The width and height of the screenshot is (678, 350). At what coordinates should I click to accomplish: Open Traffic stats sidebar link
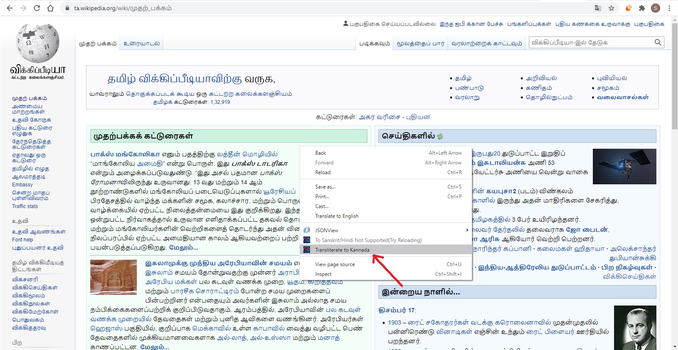tap(25, 206)
